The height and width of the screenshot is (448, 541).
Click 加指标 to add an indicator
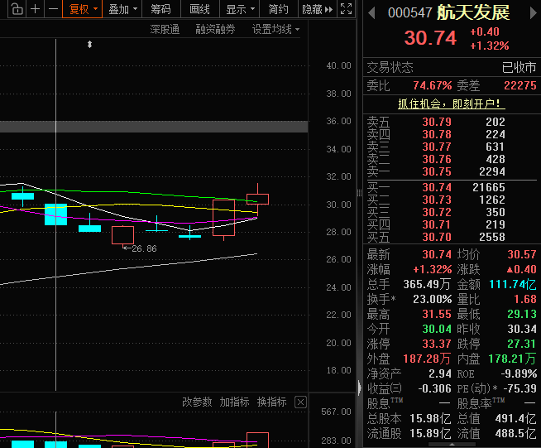[x=234, y=402]
